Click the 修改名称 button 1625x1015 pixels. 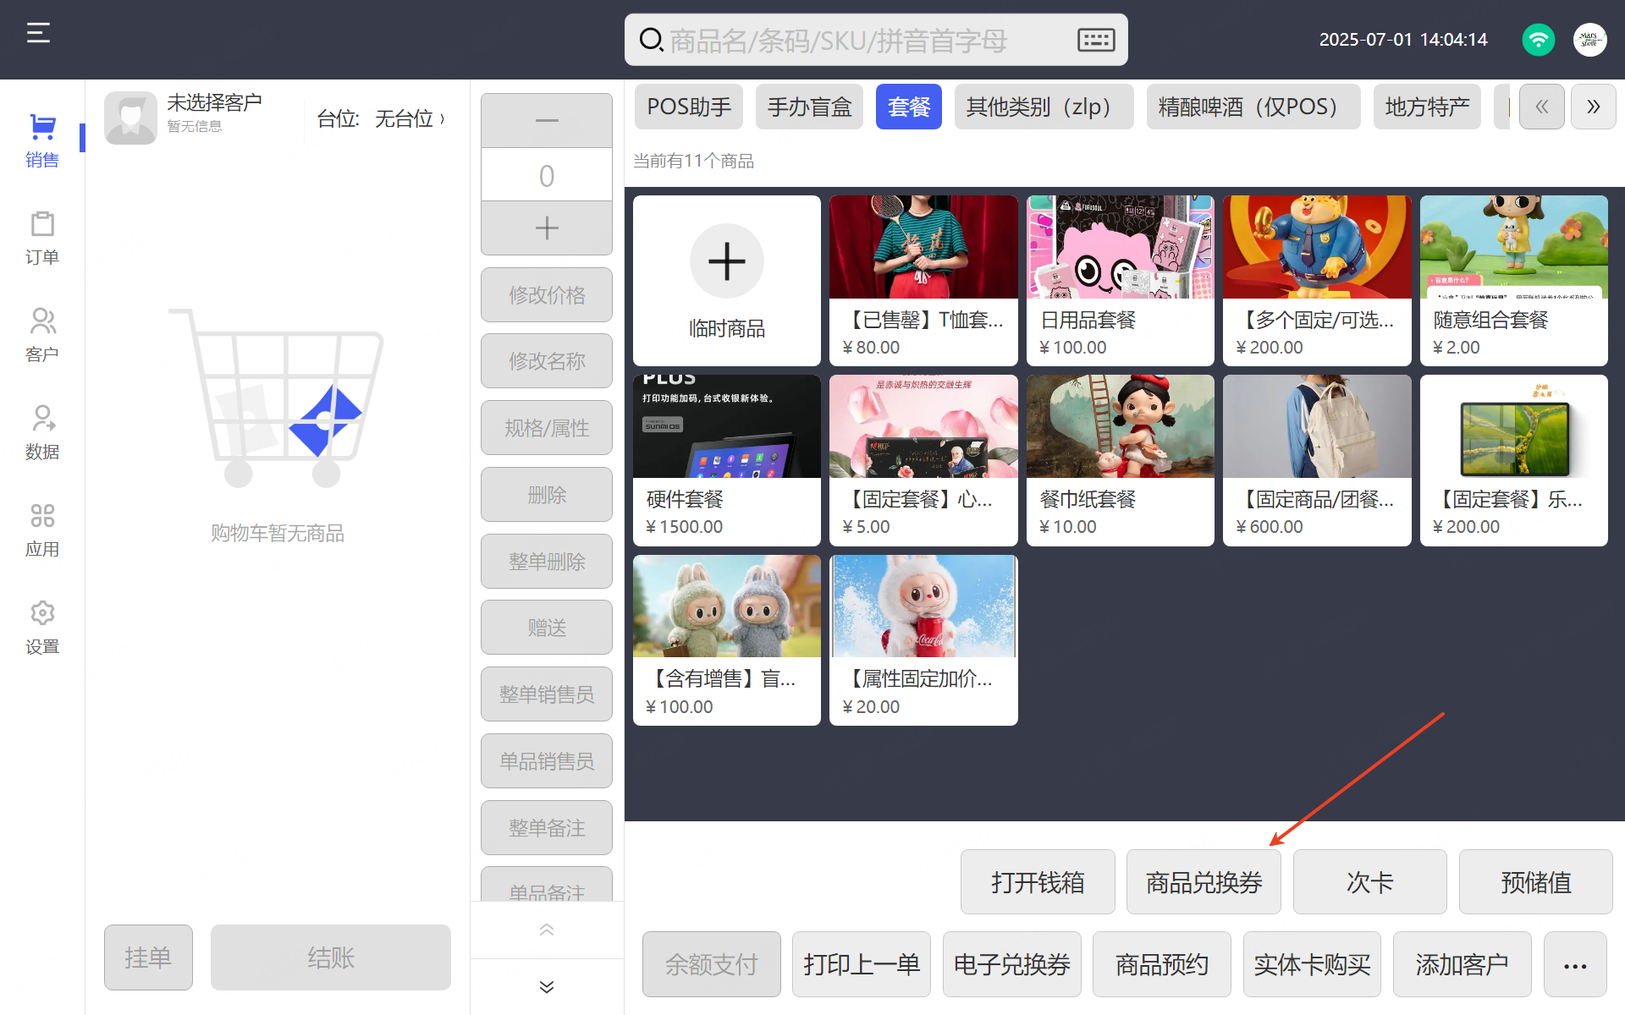point(547,361)
